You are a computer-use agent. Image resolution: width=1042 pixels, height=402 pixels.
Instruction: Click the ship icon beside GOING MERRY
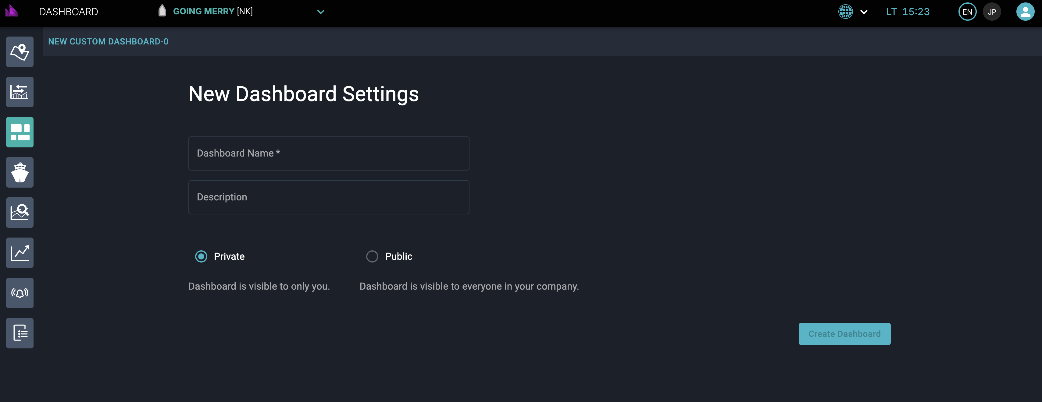point(162,11)
